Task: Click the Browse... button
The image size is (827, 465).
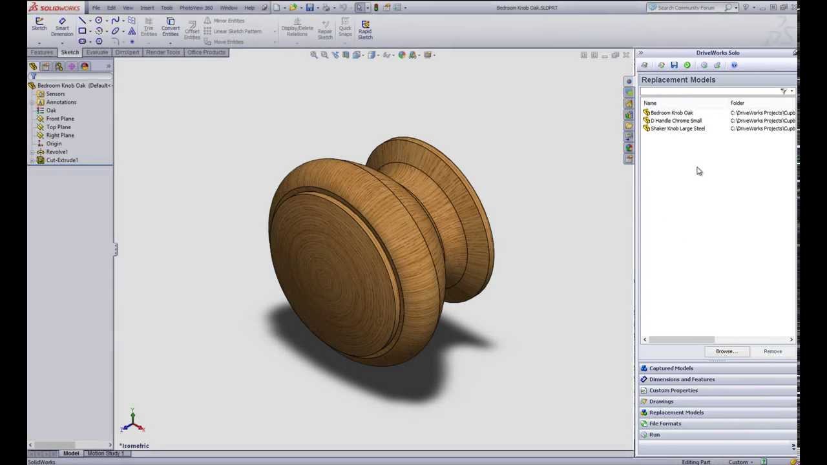Action: pyautogui.click(x=726, y=351)
